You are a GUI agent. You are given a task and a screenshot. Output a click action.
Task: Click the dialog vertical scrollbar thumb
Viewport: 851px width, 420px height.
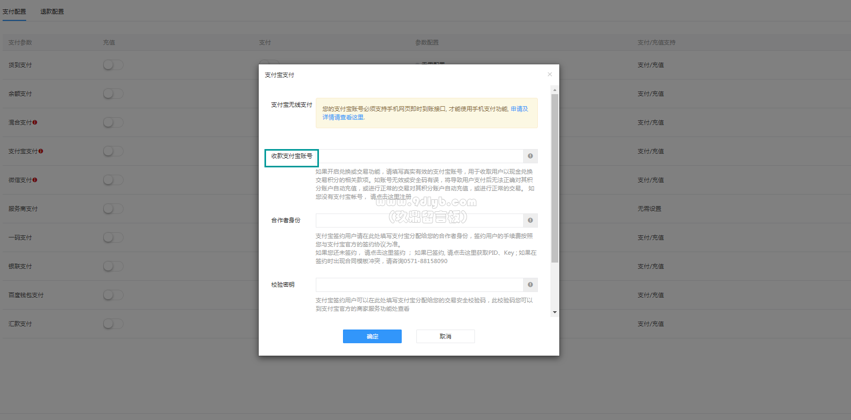click(x=555, y=178)
